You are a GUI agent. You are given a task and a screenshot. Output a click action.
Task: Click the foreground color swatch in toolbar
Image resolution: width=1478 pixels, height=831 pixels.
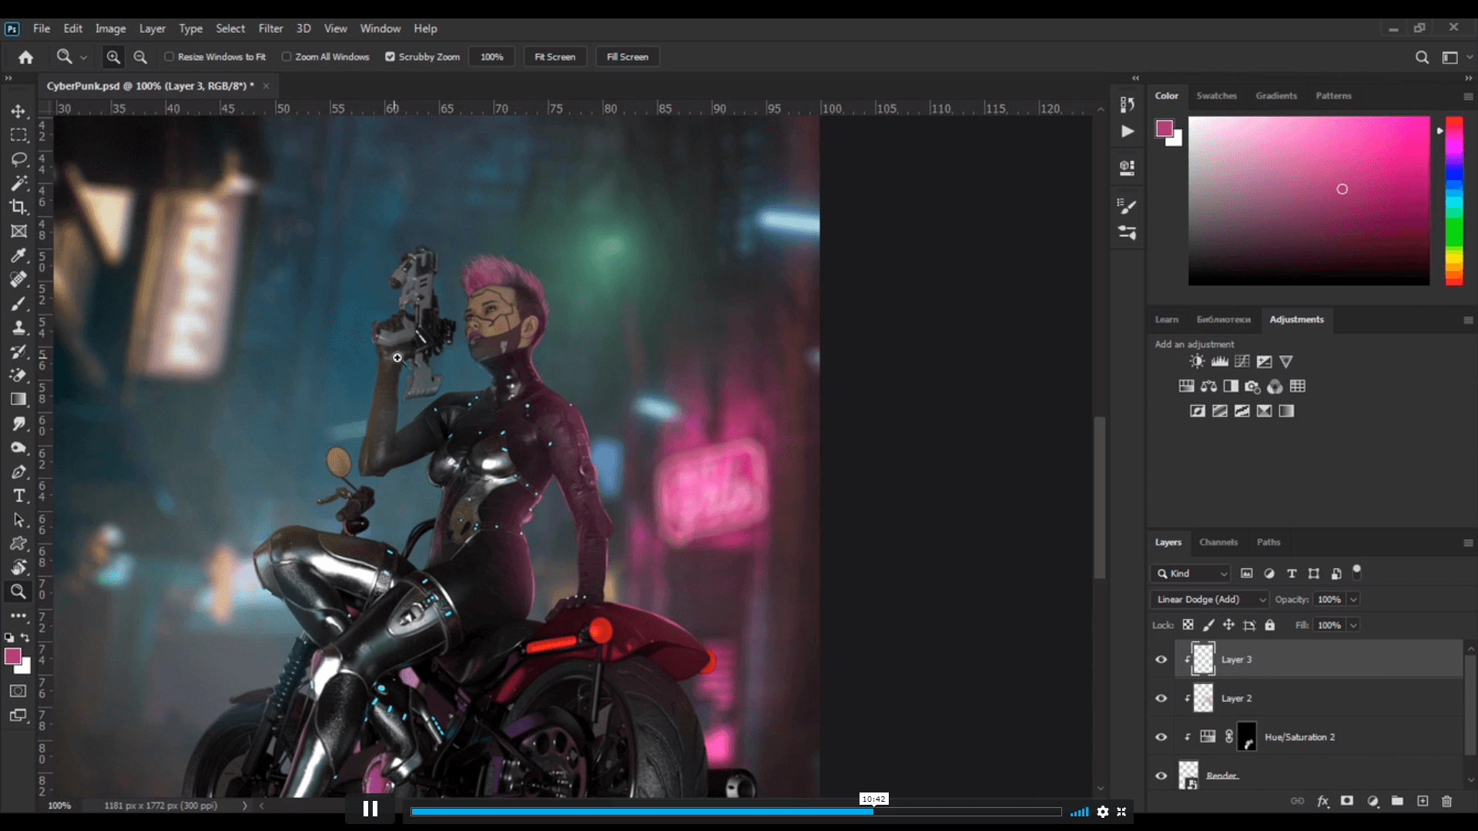click(x=12, y=656)
